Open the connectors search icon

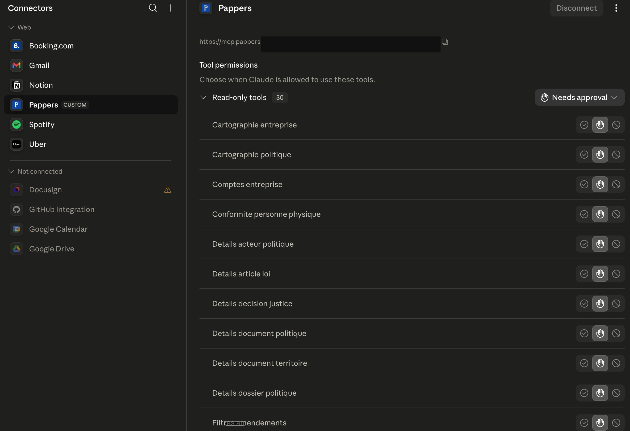[x=153, y=8]
